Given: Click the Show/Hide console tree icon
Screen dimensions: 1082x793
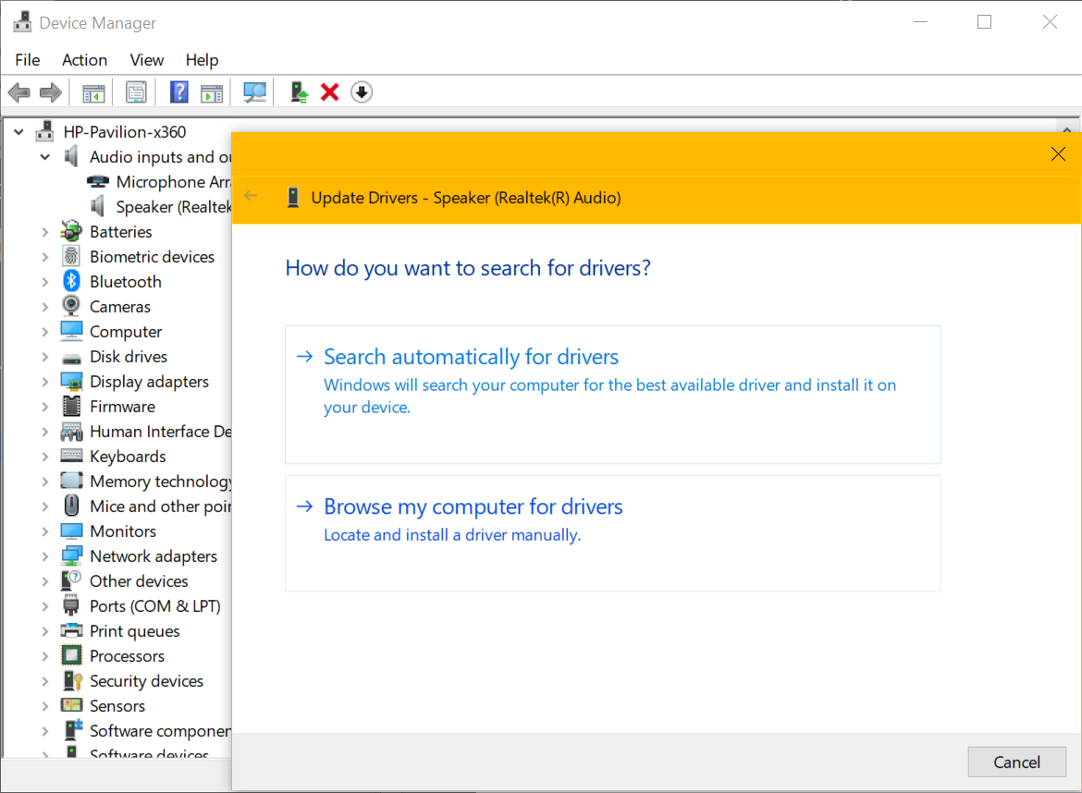Looking at the screenshot, I should (x=92, y=91).
